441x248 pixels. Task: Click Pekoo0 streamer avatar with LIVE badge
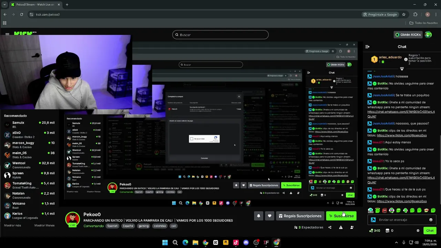[72, 219]
